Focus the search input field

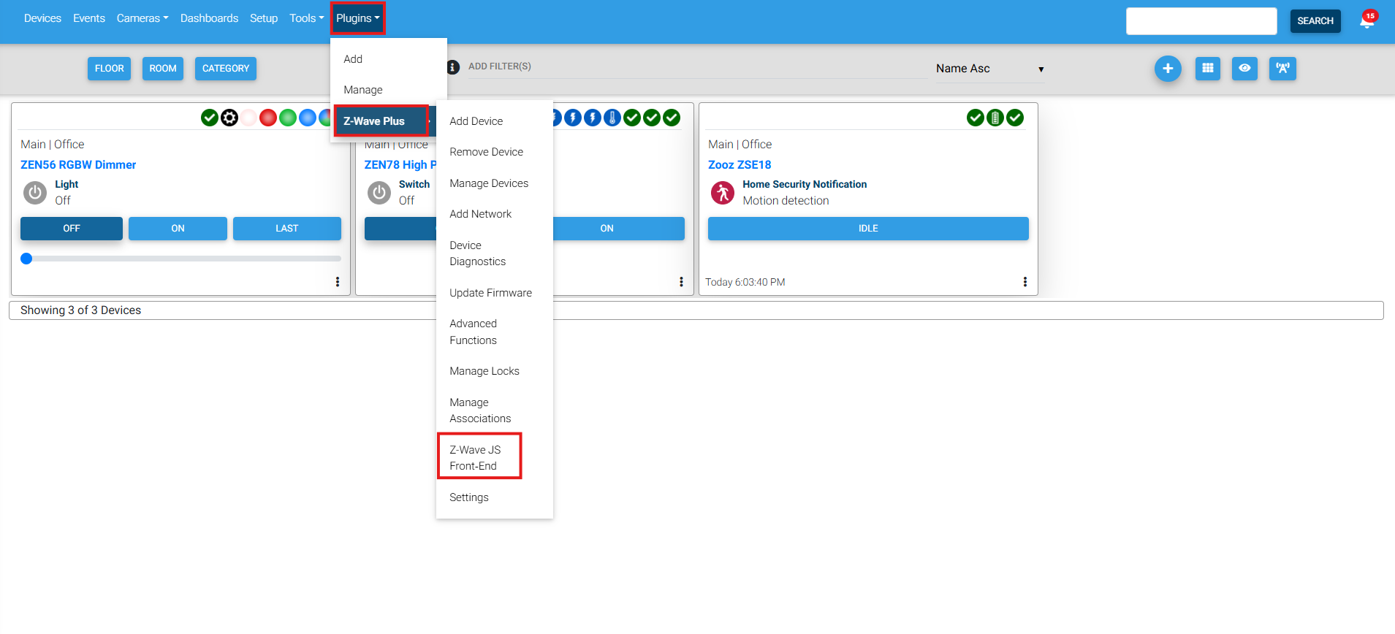[x=1201, y=21]
